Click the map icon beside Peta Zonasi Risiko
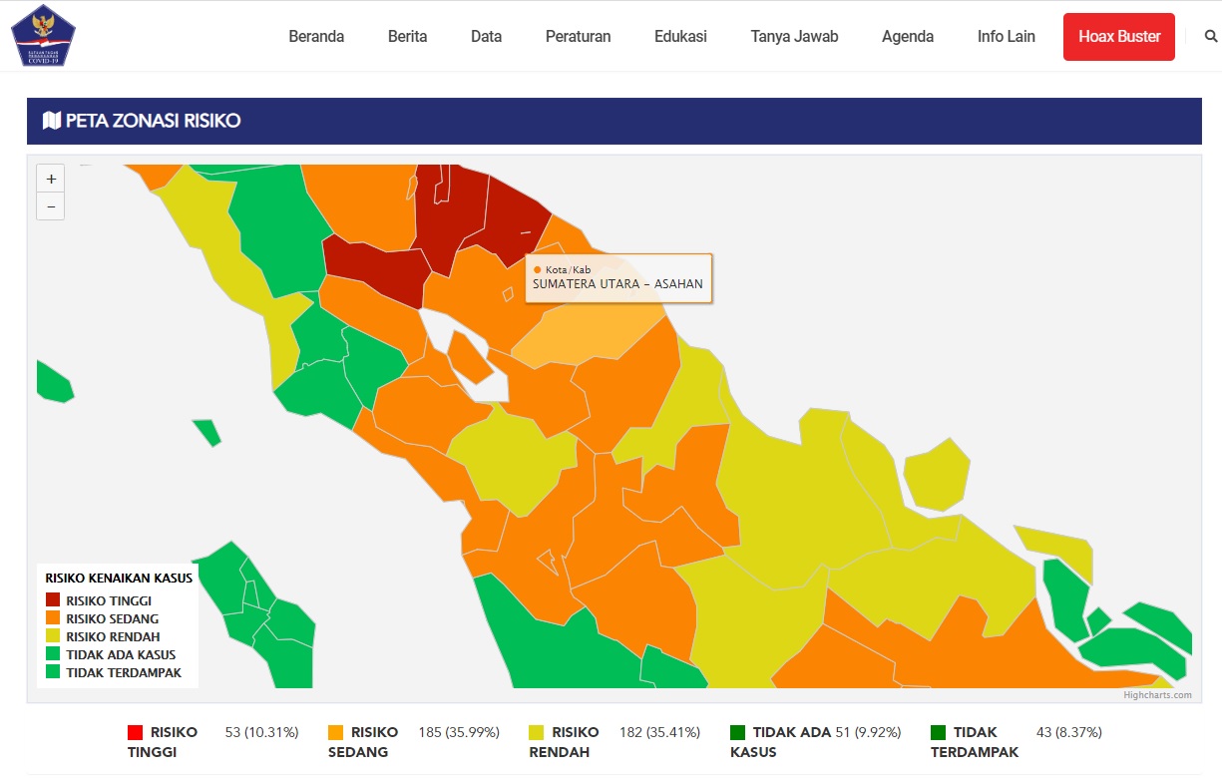Screen dimensions: 1222x779 pyautogui.click(x=52, y=121)
